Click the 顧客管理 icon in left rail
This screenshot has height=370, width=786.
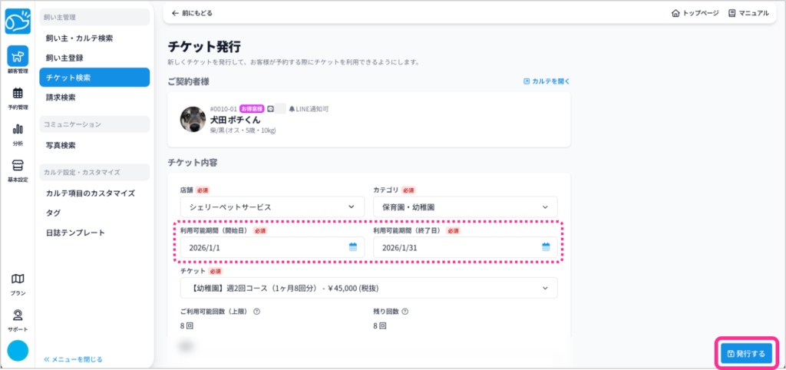point(18,56)
